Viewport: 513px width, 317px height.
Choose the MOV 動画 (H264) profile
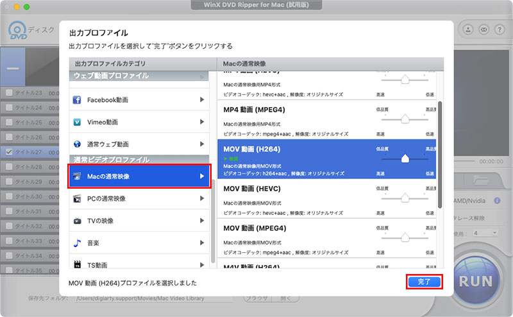point(326,159)
